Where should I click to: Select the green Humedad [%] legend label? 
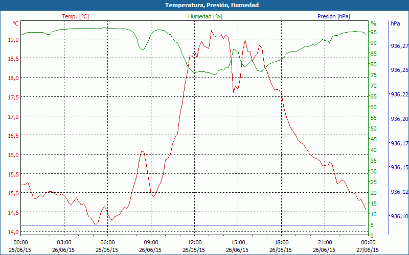pyautogui.click(x=206, y=16)
